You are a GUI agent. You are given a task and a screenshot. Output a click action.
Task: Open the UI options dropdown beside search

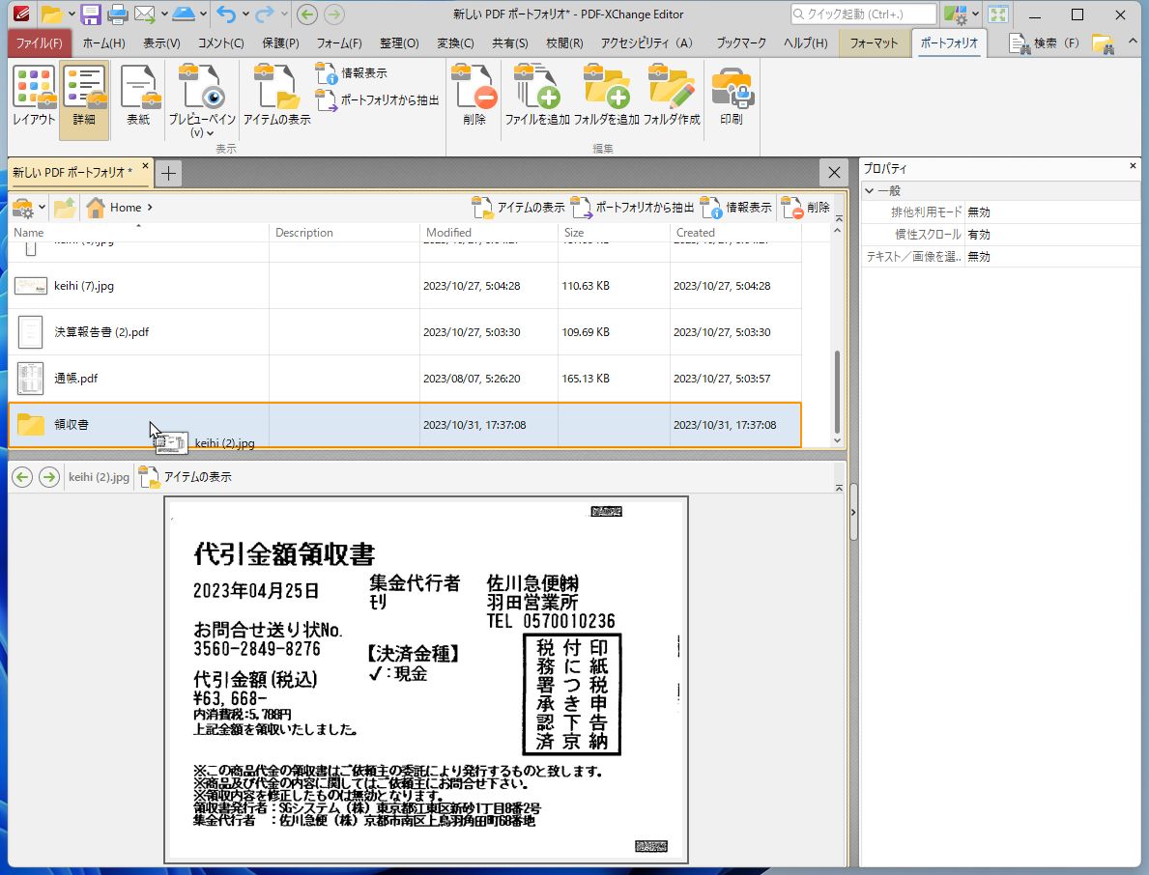coord(975,14)
